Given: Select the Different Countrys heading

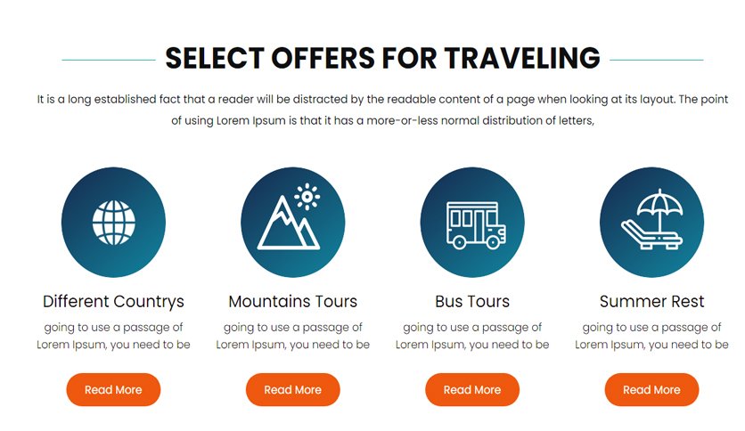Looking at the screenshot, I should pos(113,302).
